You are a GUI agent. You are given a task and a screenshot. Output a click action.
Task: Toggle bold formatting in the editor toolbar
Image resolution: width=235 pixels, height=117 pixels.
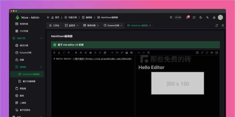tap(54, 53)
